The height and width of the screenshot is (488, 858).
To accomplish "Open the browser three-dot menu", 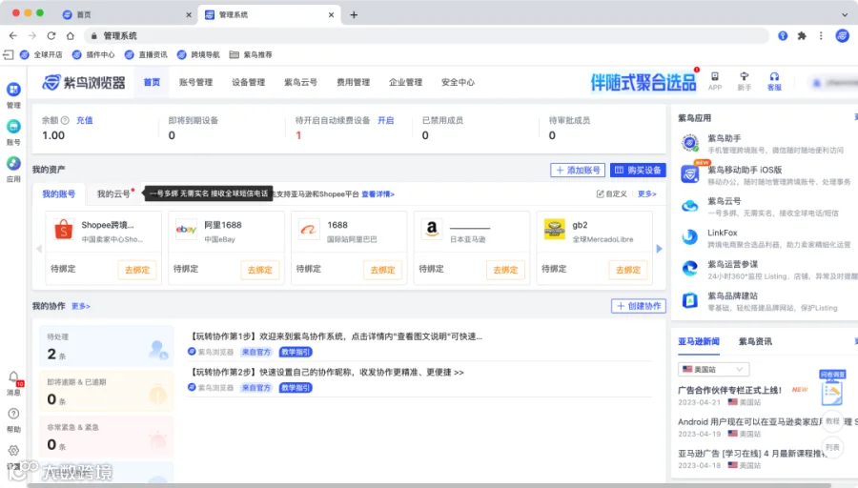I will [821, 35].
